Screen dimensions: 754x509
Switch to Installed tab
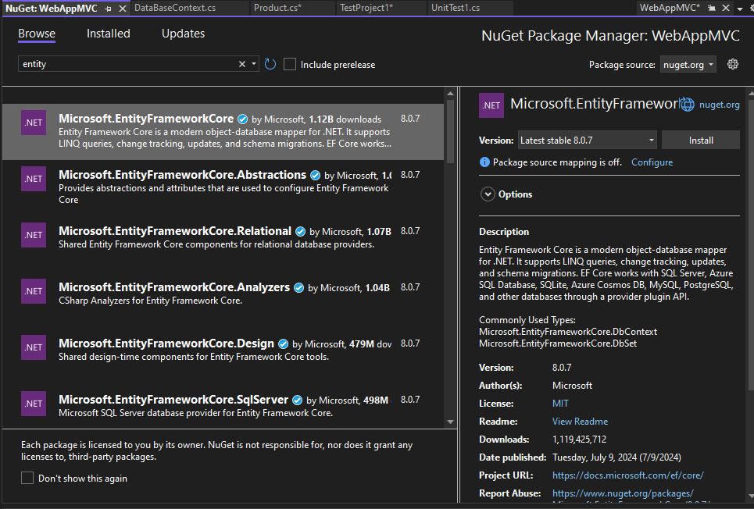(108, 34)
